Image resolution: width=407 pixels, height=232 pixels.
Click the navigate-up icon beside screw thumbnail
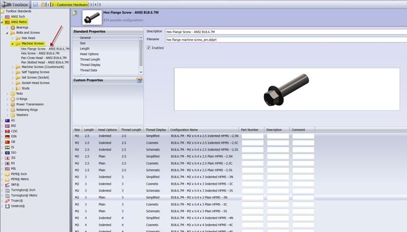(75, 13)
